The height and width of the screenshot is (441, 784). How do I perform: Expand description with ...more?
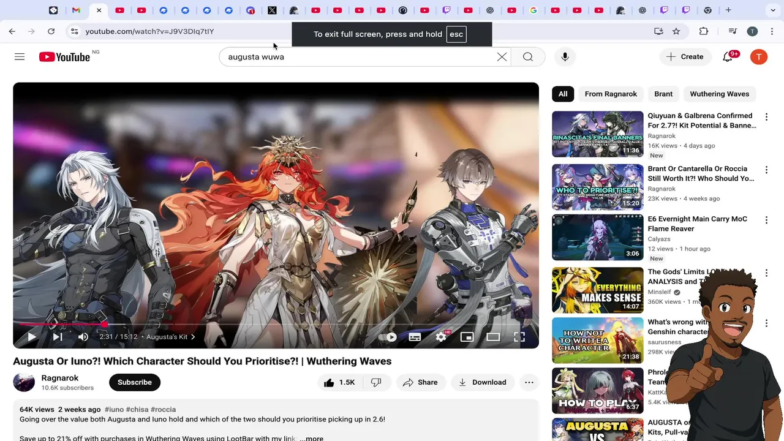312,439
